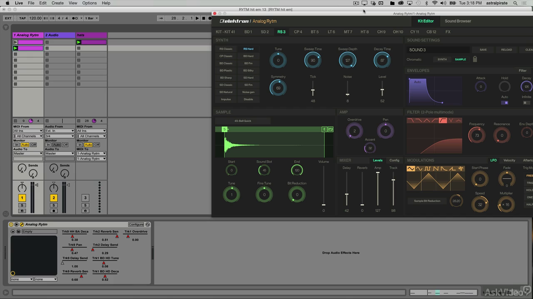Screen dimensions: 533x299
Task: Click the Sample Bit Reduction destination button
Action: click(x=427, y=201)
